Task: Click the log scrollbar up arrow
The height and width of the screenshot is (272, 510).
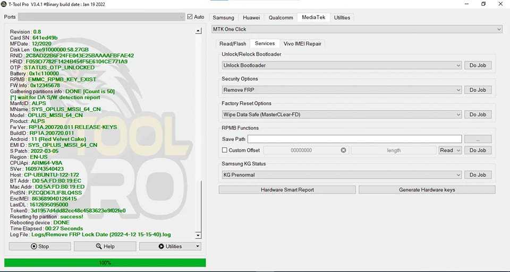Action: pos(198,31)
